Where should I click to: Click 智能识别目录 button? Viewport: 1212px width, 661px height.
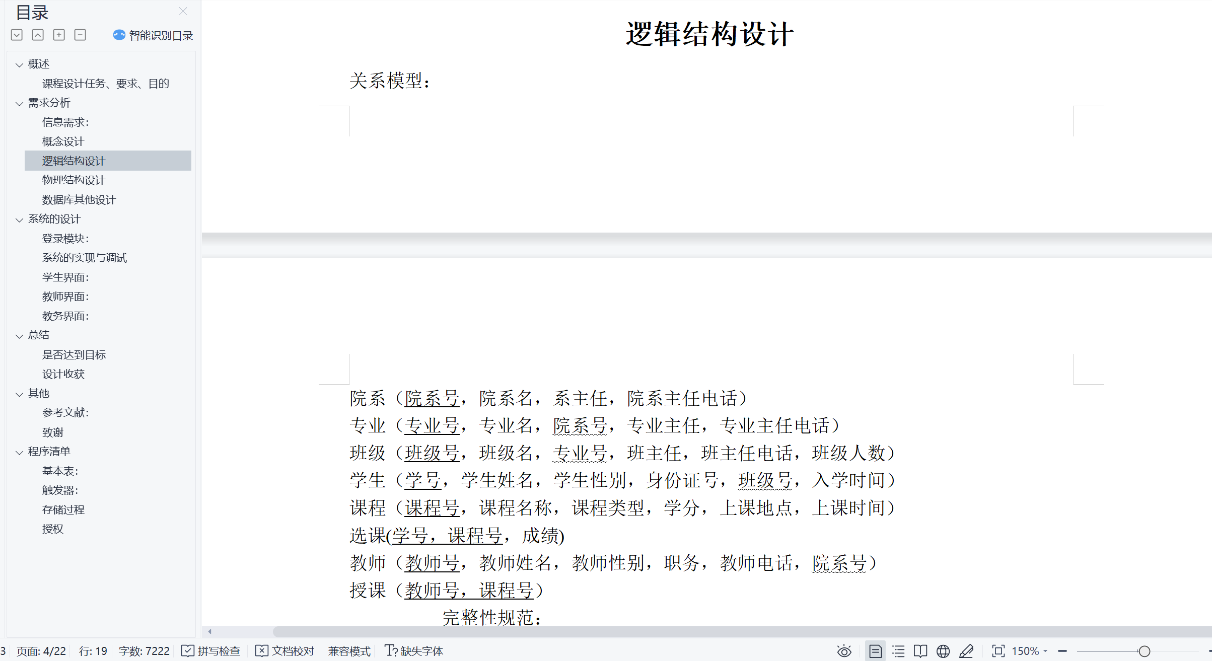click(153, 35)
